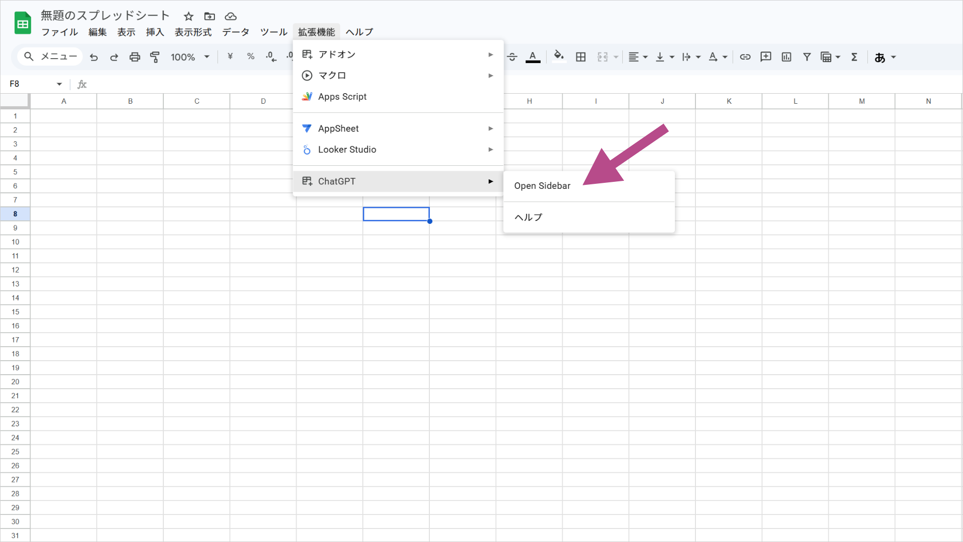
Task: Expand the アドオン submenu
Action: coord(398,54)
